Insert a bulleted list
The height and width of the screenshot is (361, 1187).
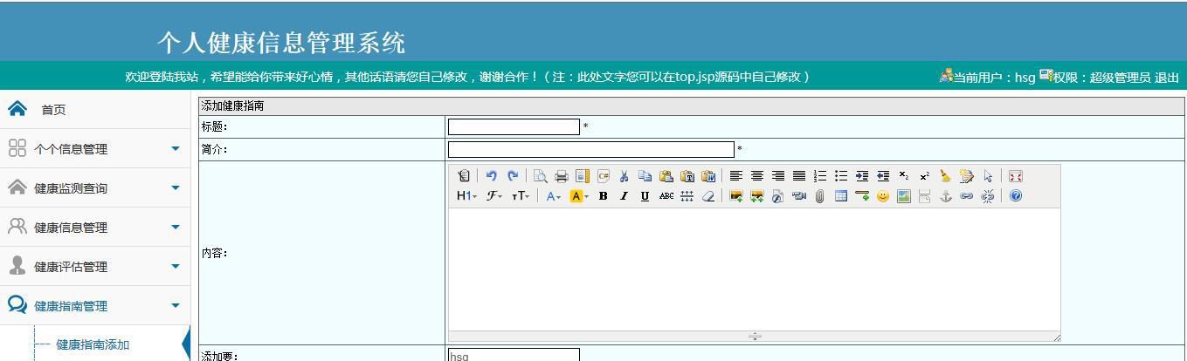pyautogui.click(x=841, y=175)
